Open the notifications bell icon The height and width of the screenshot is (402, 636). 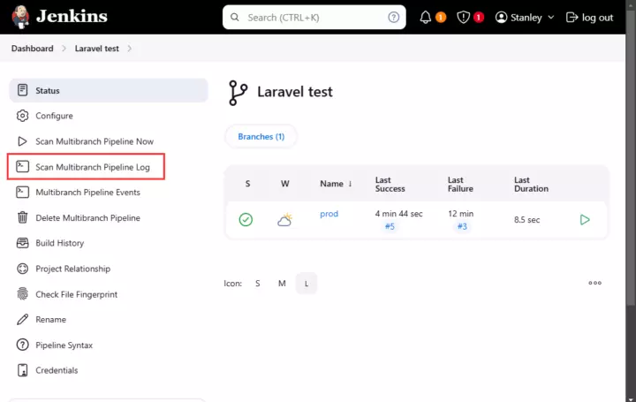(426, 18)
